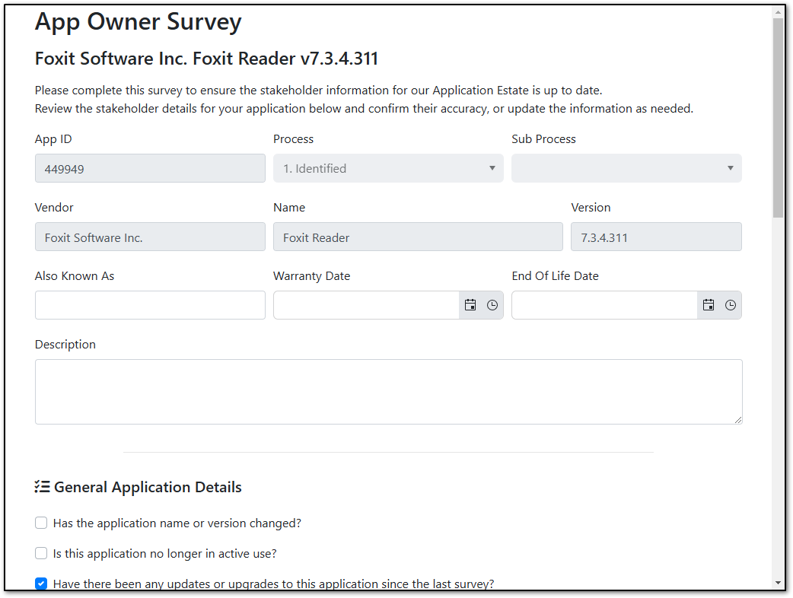Screen dimensions: 793x598
Task: Click the Sub Process label
Action: point(543,139)
